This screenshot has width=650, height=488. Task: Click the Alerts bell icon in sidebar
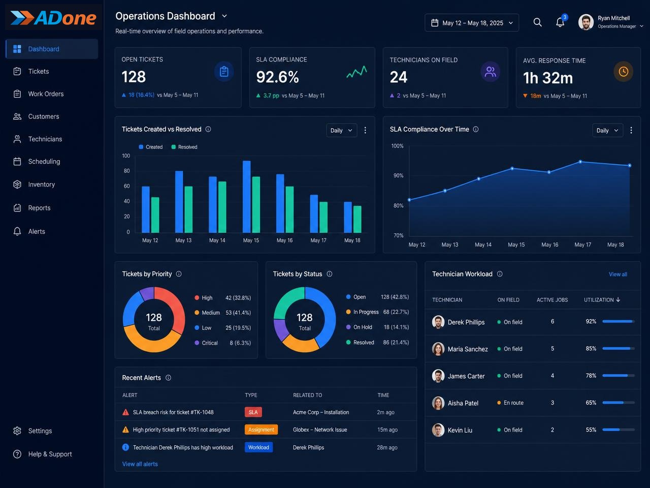point(17,231)
